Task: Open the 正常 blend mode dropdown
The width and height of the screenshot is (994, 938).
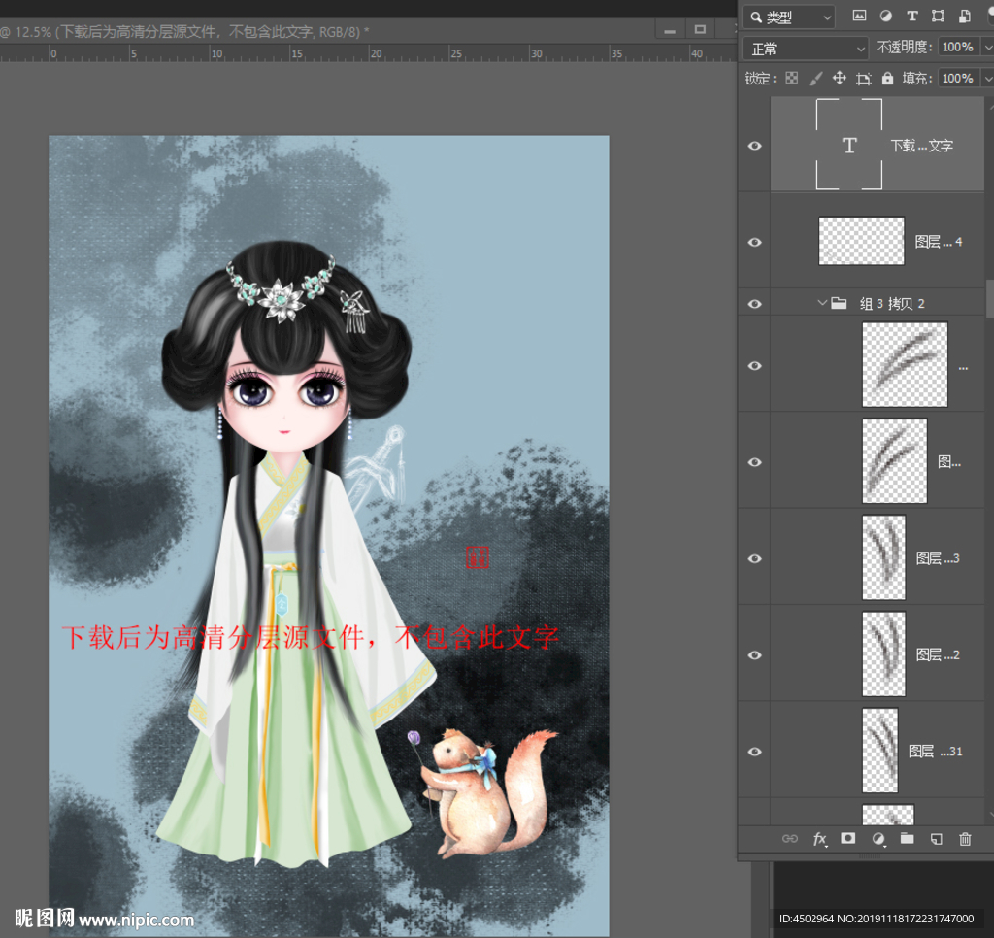Action: [805, 48]
